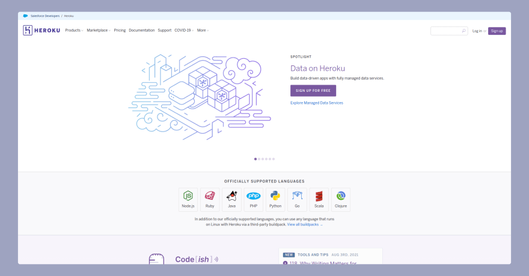
Task: Click the TOOLS AND TIPS label
Action: [x=313, y=255]
